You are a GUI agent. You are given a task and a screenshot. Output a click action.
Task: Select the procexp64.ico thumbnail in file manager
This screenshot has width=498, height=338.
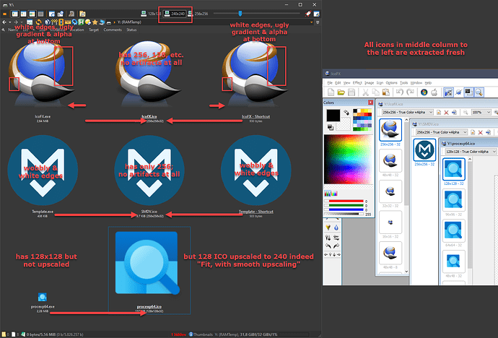(x=149, y=270)
